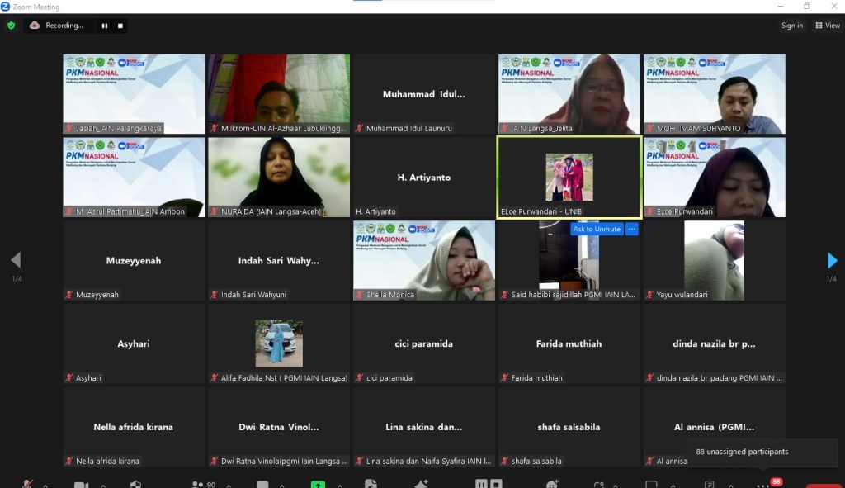This screenshot has height=488, width=845.
Task: Expand audio options arrow beside microphone
Action: [x=45, y=486]
